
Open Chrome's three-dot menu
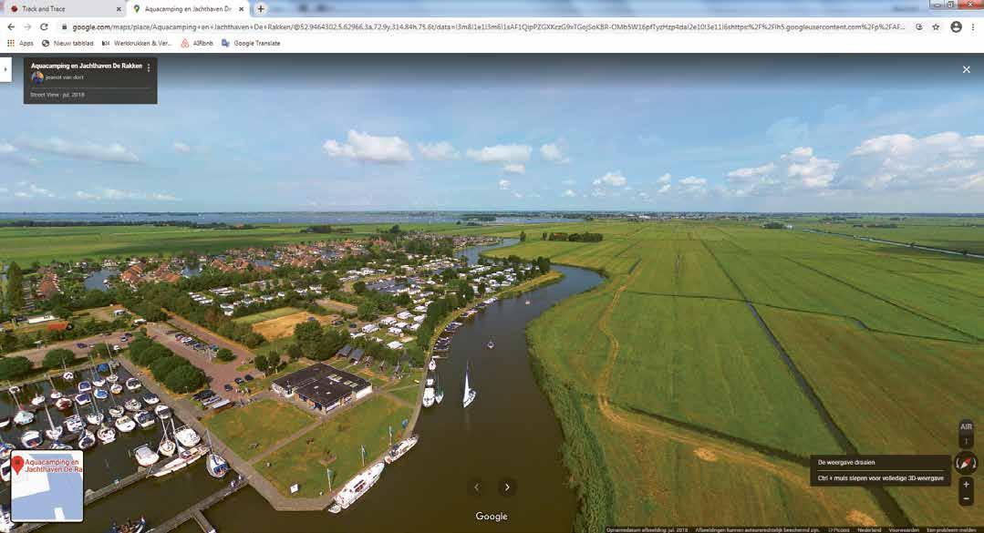973,27
